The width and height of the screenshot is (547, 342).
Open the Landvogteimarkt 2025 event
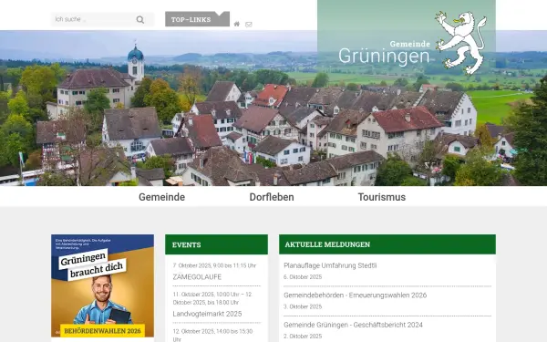pos(207,314)
